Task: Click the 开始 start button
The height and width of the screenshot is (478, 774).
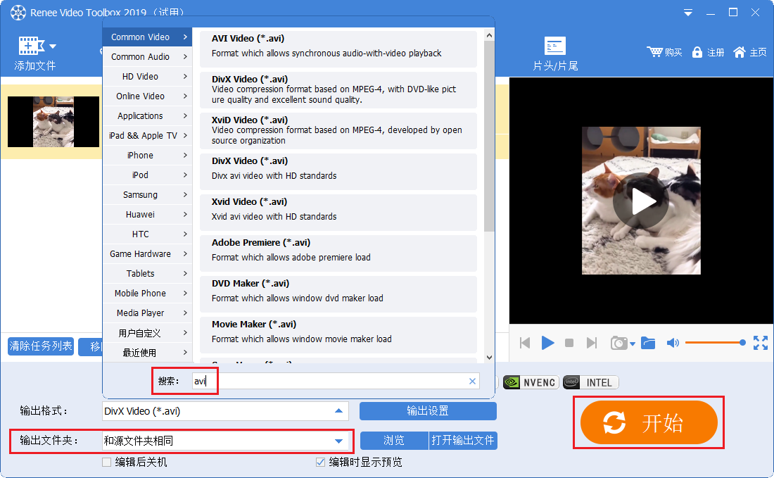Action: (648, 422)
